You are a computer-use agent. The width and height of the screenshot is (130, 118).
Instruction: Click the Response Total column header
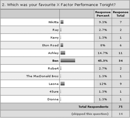(121, 14)
